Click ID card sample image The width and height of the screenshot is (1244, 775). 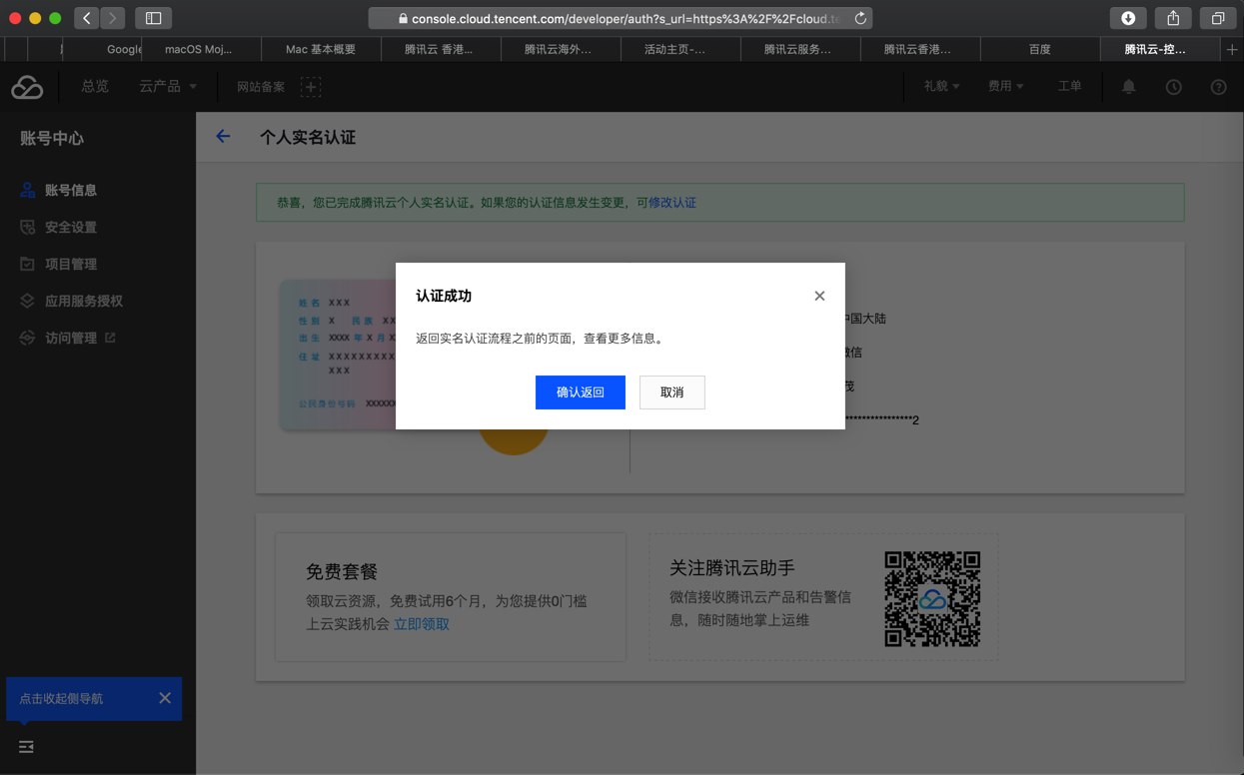coord(339,355)
